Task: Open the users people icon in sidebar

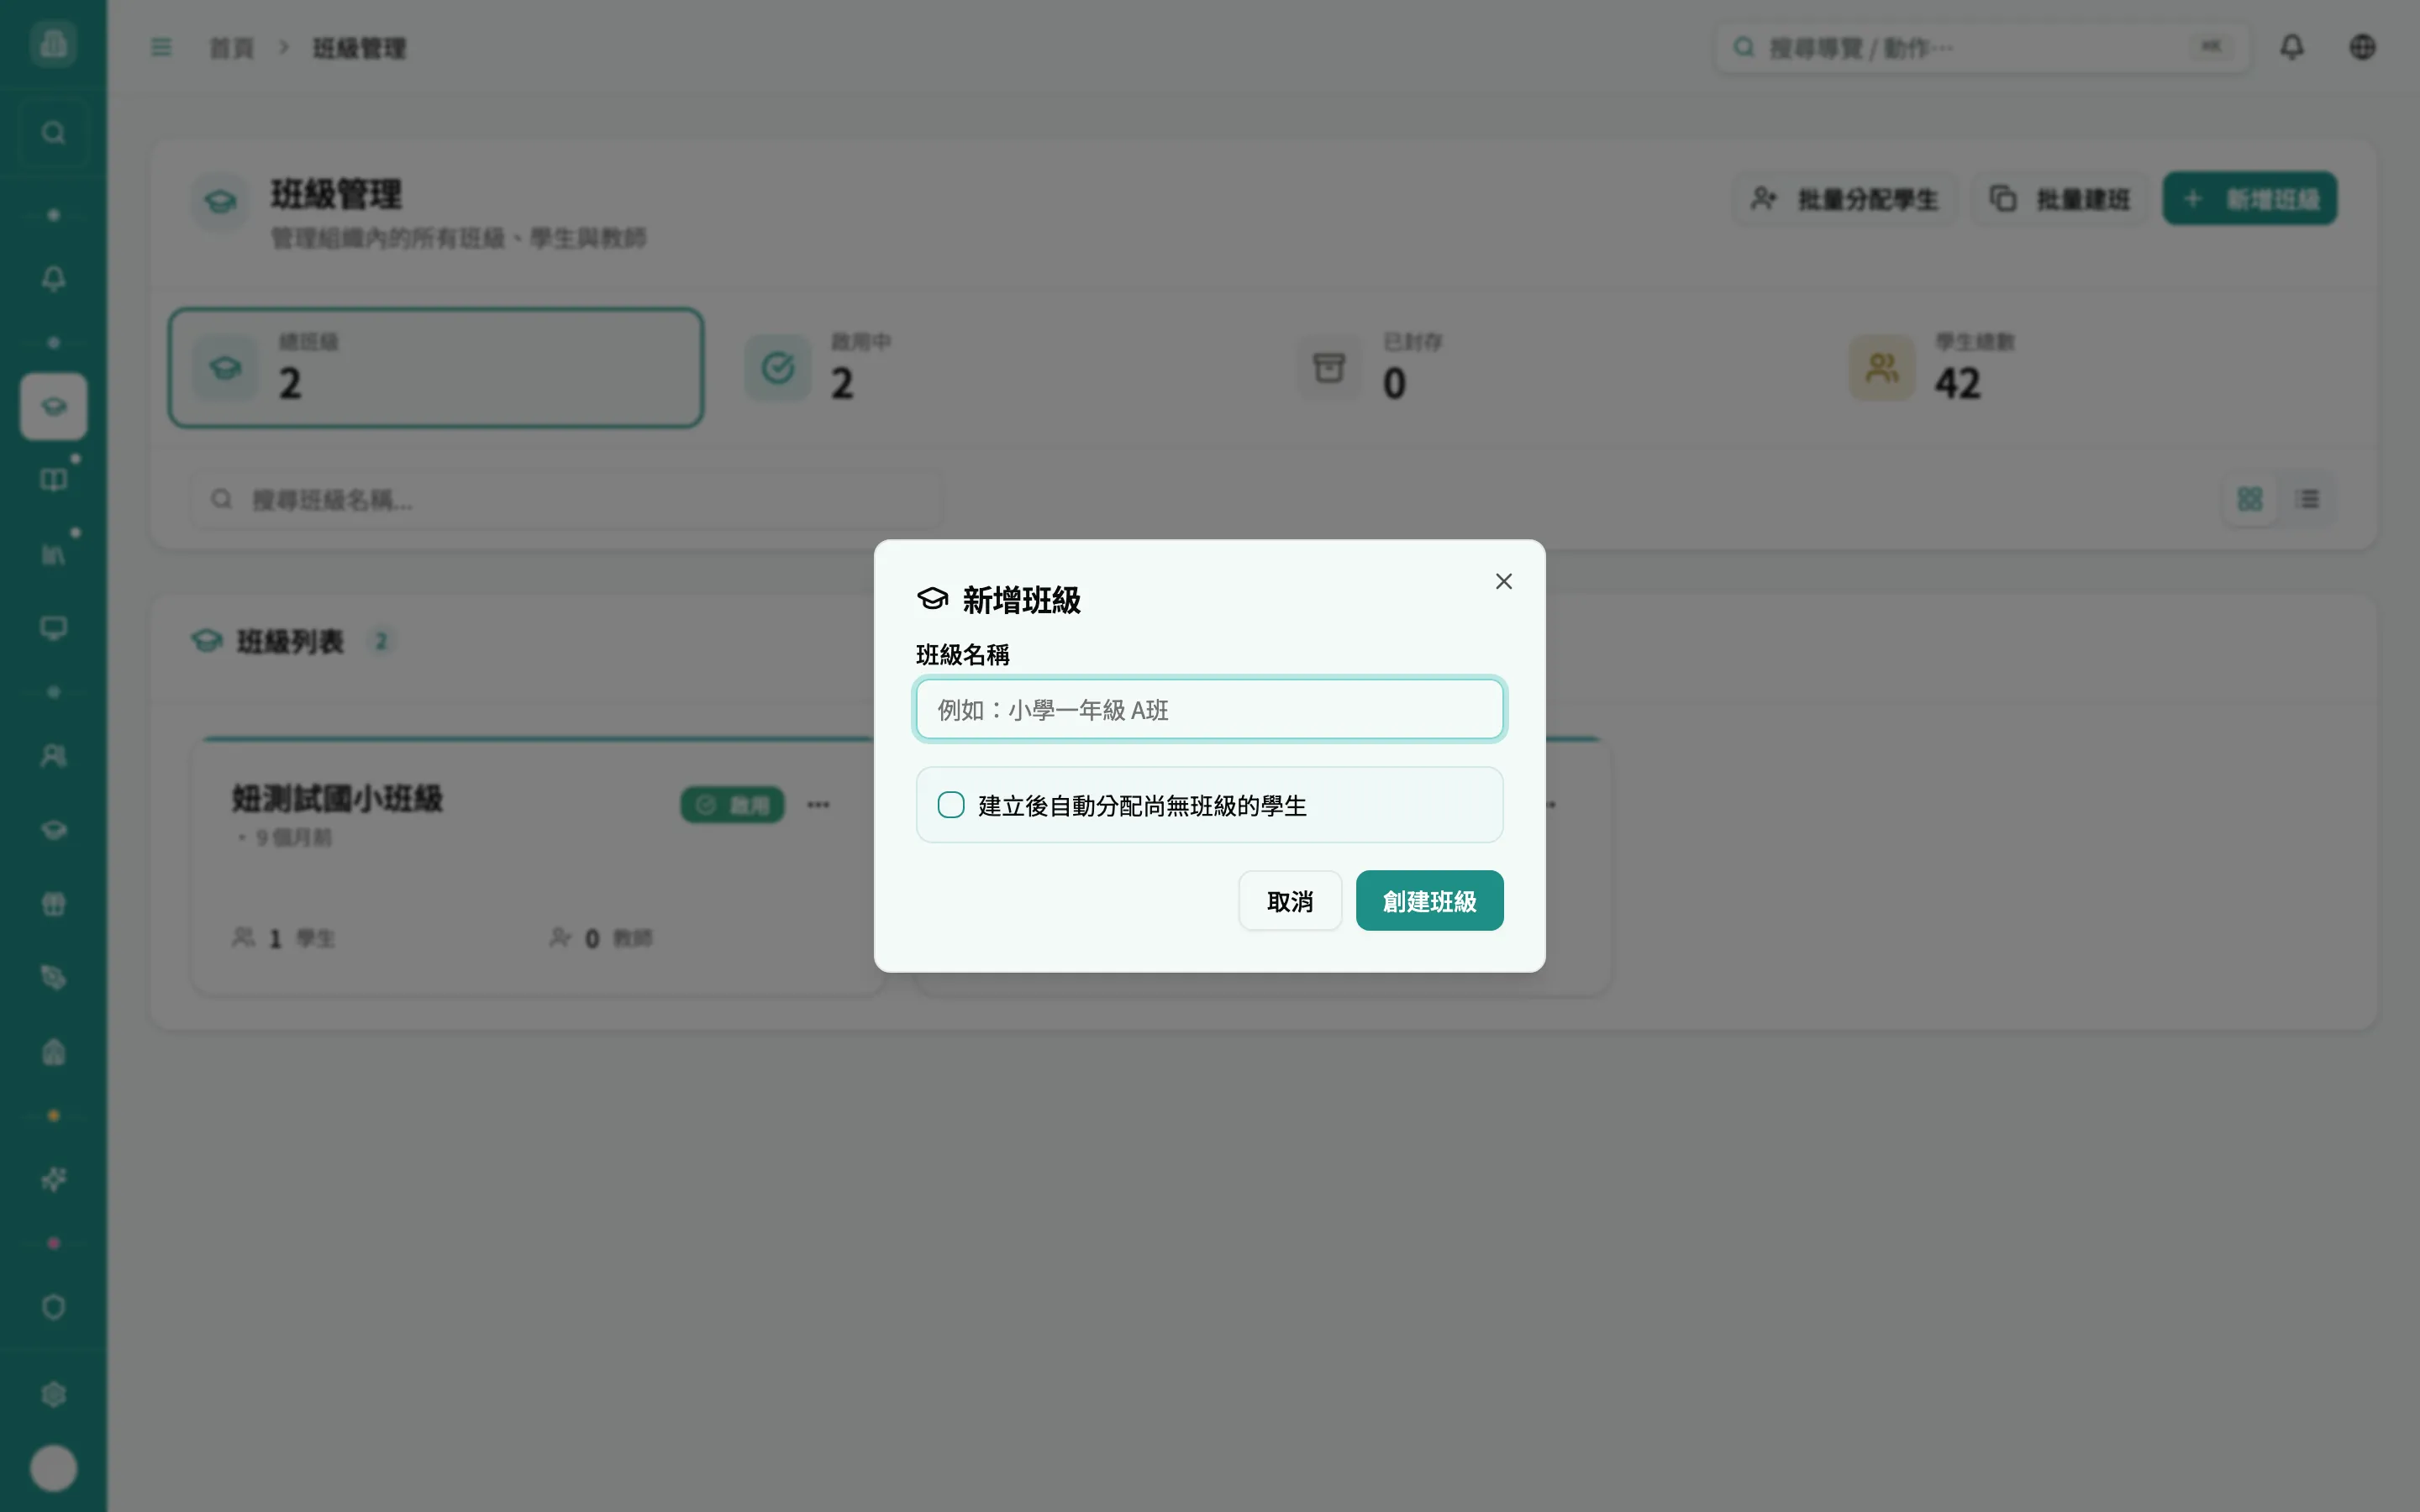Action: tap(53, 756)
